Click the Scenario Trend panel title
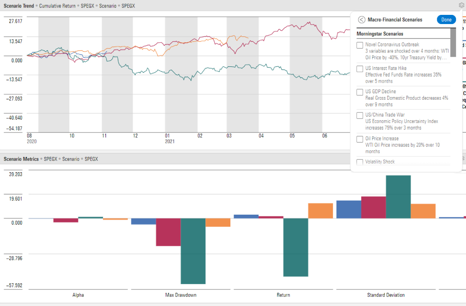The height and width of the screenshot is (306, 466). click(x=18, y=6)
